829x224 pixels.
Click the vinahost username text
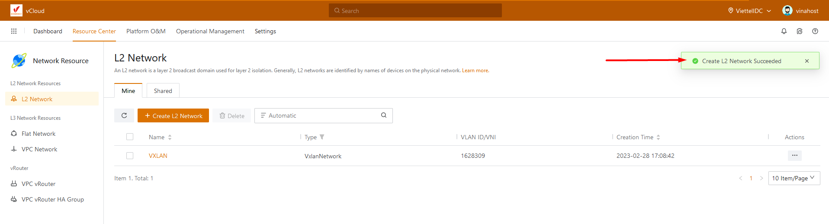point(807,11)
